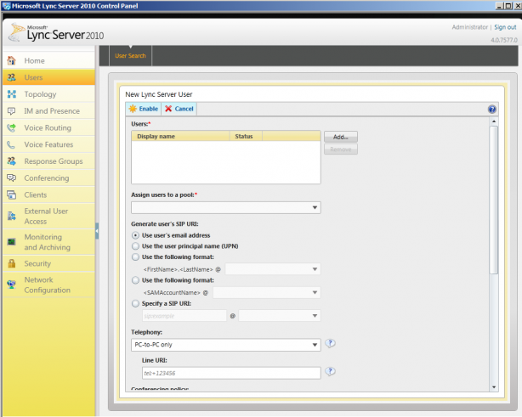Open Voice Routing section
Image resolution: width=522 pixels, height=417 pixels.
pyautogui.click(x=48, y=128)
